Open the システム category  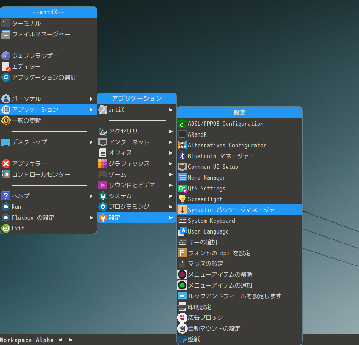click(137, 196)
